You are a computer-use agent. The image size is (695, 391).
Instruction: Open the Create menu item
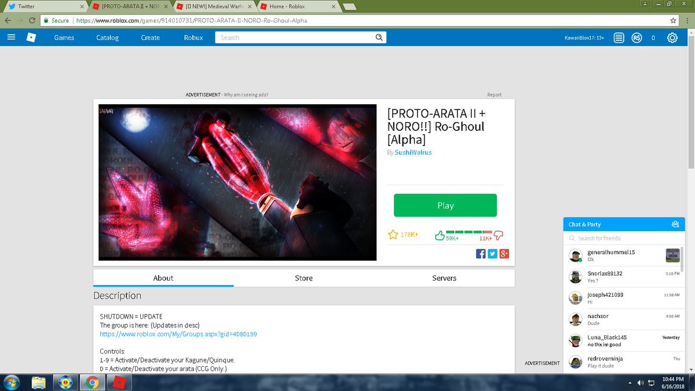[150, 38]
